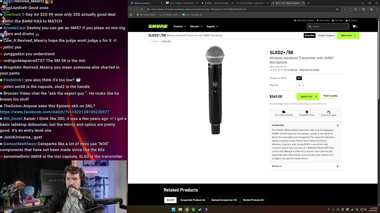Image resolution: width=380 pixels, height=213 pixels.
Task: Close the Bedienungsanleitung browser tab
Action: (161, 3)
